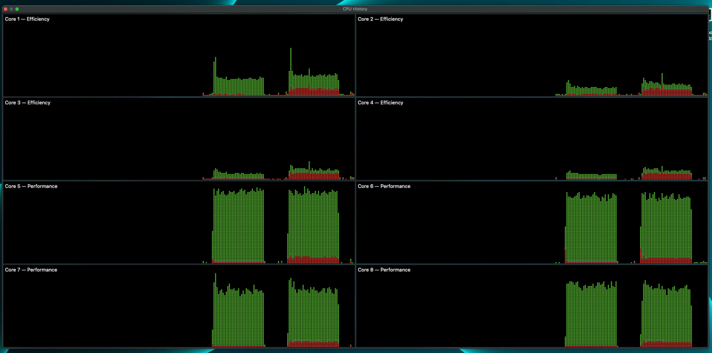Click the CPU History title text
Screen dimensions: 712x353
pyautogui.click(x=355, y=9)
